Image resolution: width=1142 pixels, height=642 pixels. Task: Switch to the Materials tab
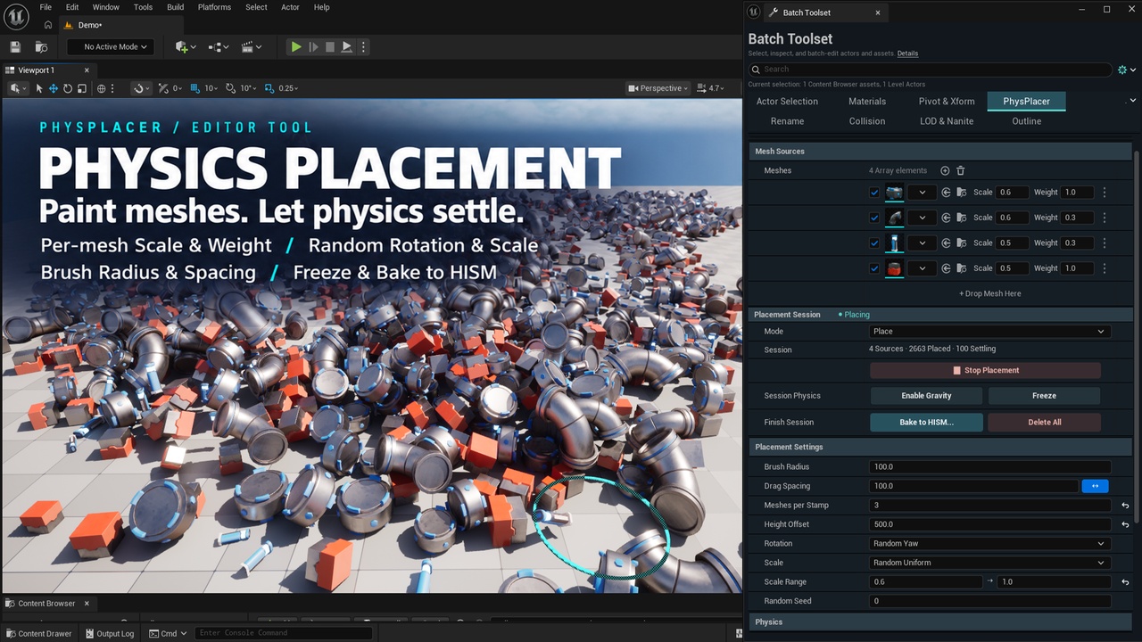coord(867,102)
